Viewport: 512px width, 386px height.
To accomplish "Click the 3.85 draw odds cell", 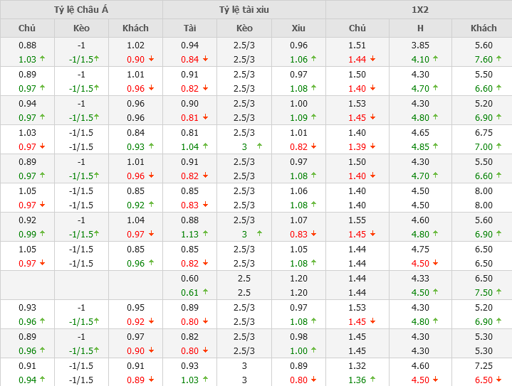I will click(x=420, y=45).
